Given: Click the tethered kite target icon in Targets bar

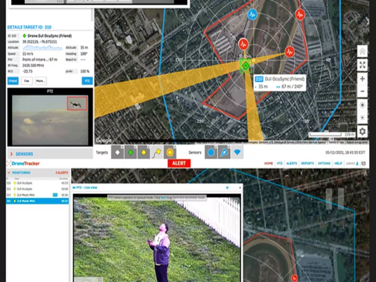Looking at the screenshot, I should pos(156,152).
